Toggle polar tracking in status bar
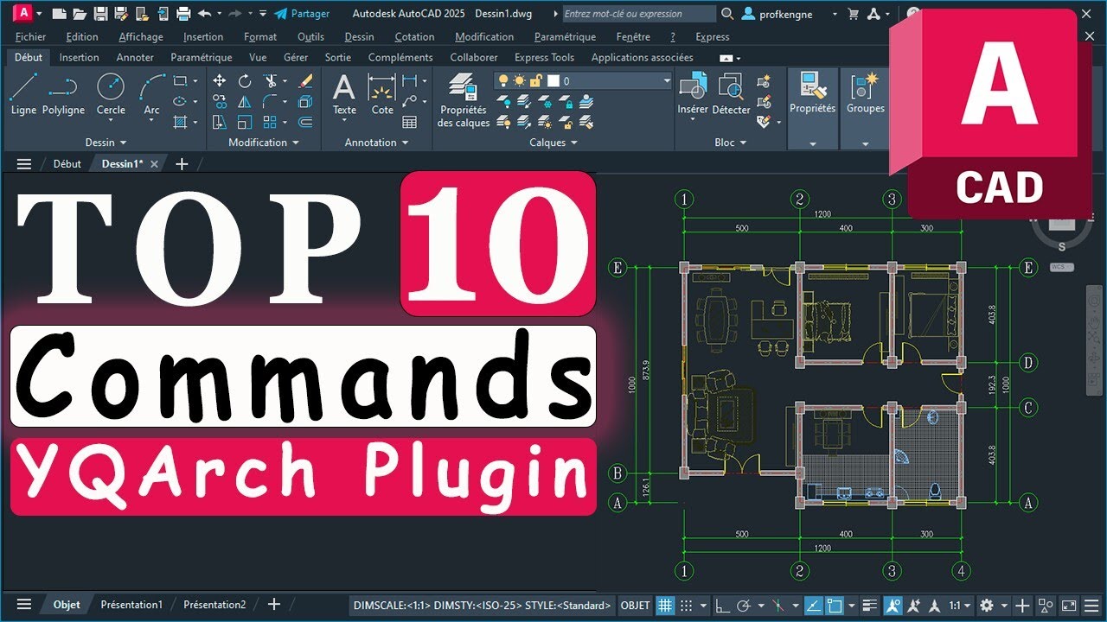This screenshot has height=622, width=1107. tap(745, 606)
